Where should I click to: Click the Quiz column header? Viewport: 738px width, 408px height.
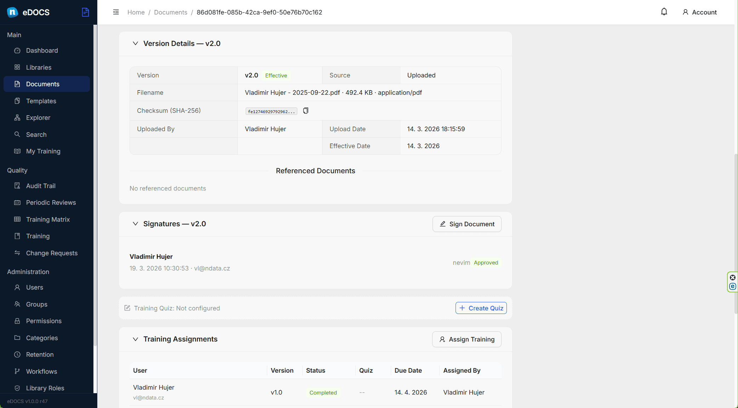pyautogui.click(x=366, y=370)
